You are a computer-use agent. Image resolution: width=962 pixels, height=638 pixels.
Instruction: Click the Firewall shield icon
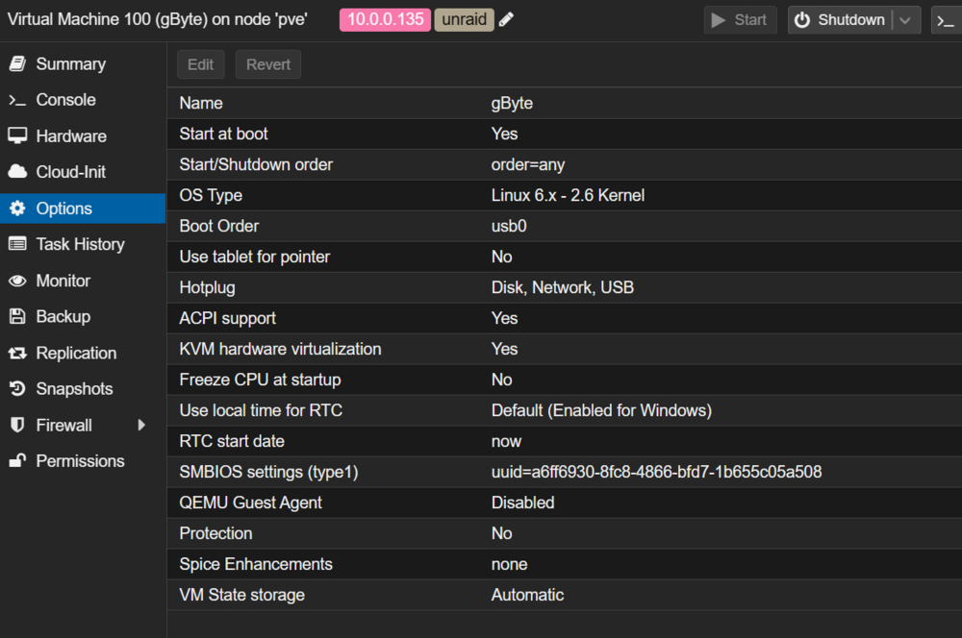[17, 425]
